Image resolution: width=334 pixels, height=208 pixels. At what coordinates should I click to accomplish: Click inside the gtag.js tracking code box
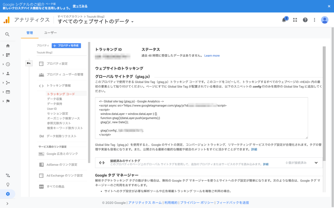[x=202, y=118]
